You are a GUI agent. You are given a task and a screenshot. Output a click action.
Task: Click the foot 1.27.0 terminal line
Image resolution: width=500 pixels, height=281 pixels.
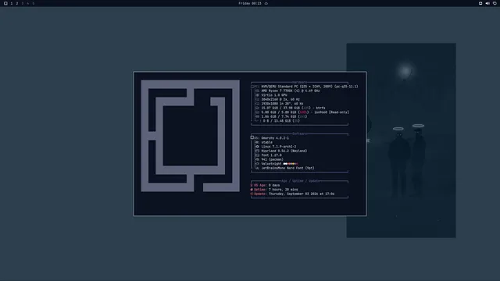271,155
